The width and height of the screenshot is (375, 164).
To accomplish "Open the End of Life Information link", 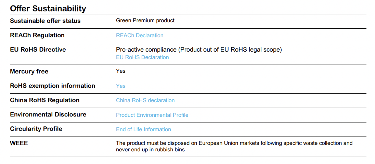I will [x=143, y=129].
